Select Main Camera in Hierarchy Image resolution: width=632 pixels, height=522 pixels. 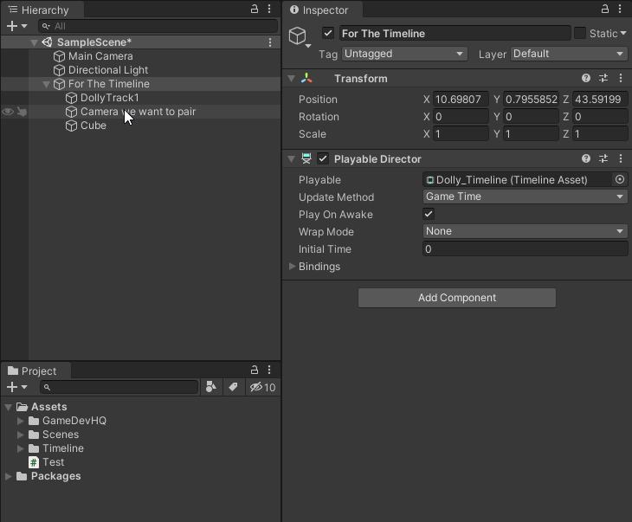click(x=100, y=56)
